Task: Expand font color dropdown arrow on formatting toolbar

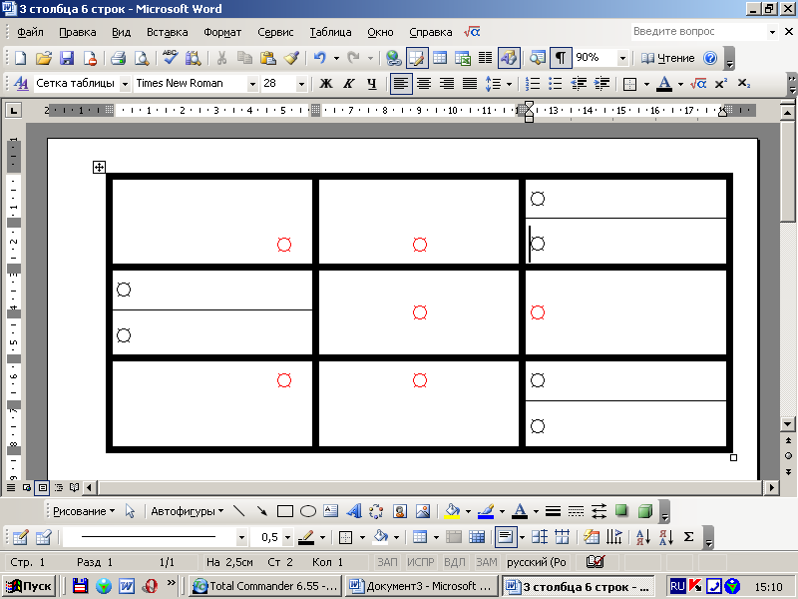Action: point(680,84)
